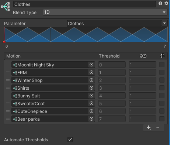Click the red blend value marker
Screen dimensions: 170x145
[4, 42]
